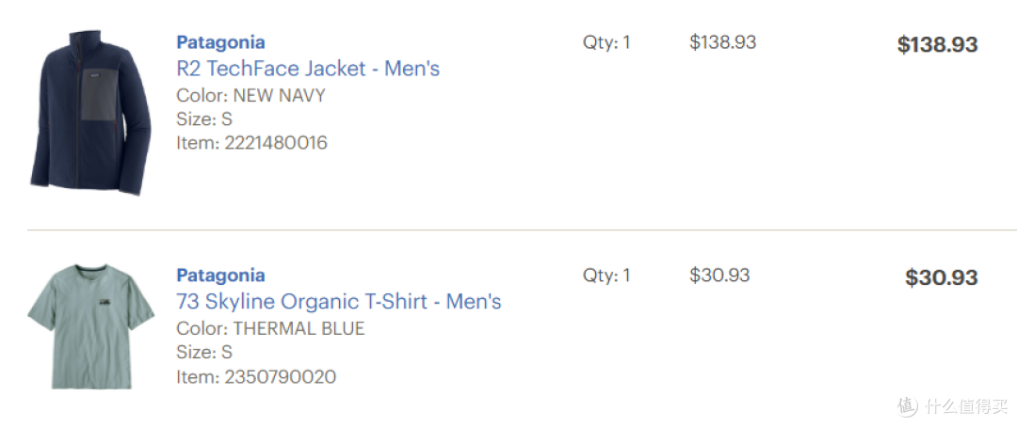Click the jacket's $138.93 unit price

(722, 42)
